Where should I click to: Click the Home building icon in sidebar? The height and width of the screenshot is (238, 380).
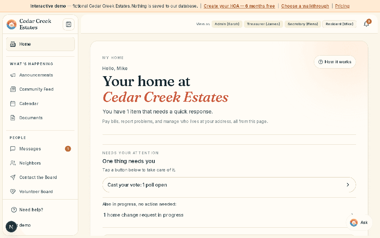[13, 44]
